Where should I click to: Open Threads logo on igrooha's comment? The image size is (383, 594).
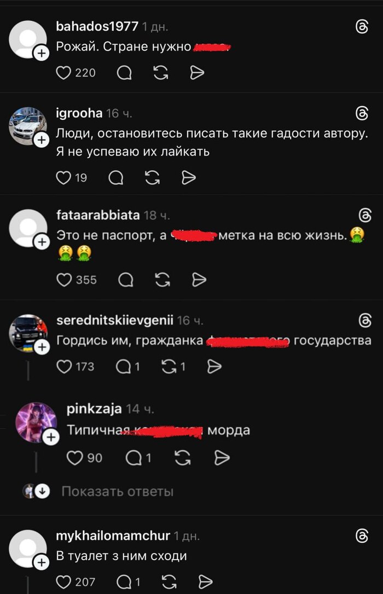click(362, 113)
